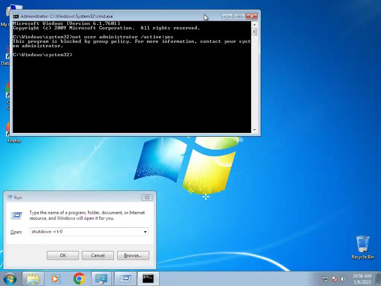Maximize the Command Prompt window
The image size is (381, 286).
[239, 16]
